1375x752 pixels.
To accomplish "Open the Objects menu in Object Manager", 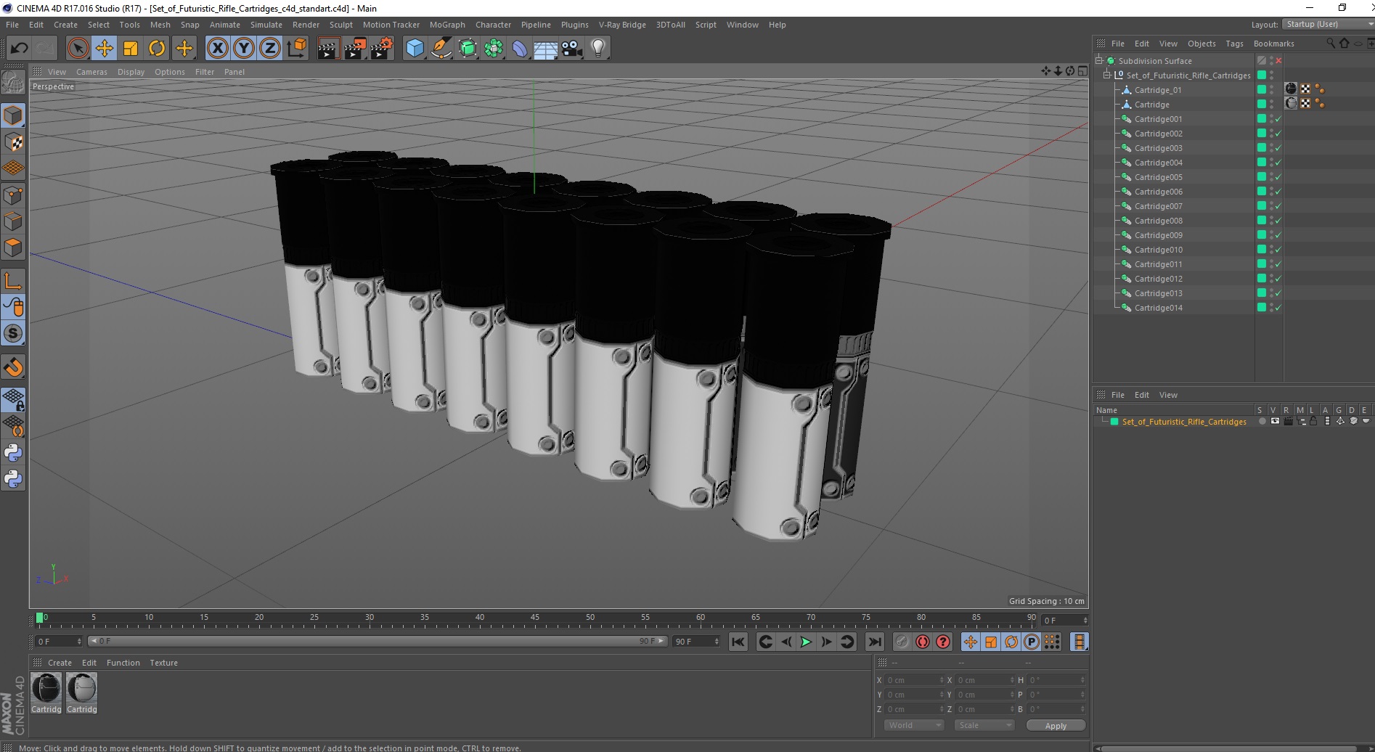I will click(x=1201, y=44).
